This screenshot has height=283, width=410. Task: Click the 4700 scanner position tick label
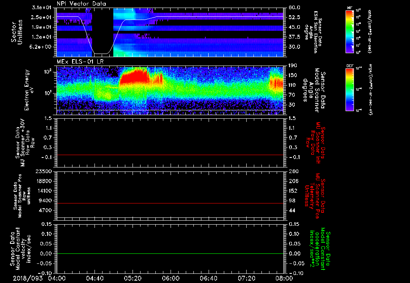click(x=45, y=210)
